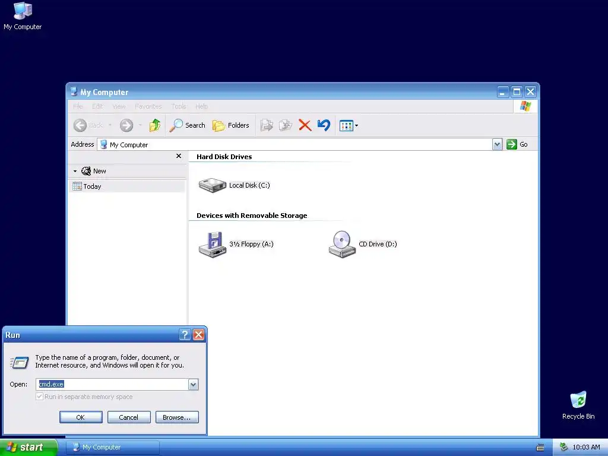Open the My Computer desktop icon
The width and height of the screenshot is (608, 456).
click(23, 16)
